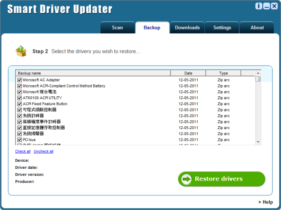Uncheck Microsoft AC Adapter checkbox
The height and width of the screenshot is (210, 281).
pos(20,80)
